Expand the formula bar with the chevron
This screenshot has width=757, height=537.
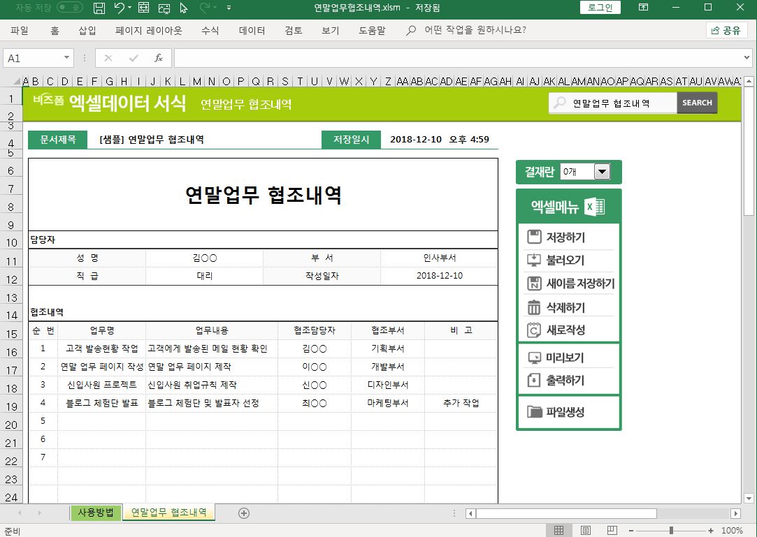747,58
